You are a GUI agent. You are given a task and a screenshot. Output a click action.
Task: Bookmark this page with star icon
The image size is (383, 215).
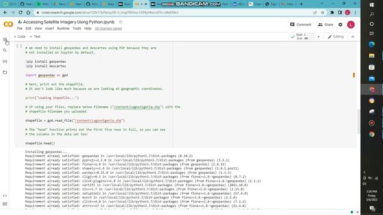[323, 13]
